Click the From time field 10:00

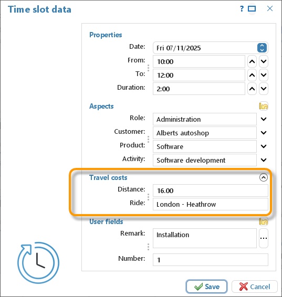[x=199, y=61]
